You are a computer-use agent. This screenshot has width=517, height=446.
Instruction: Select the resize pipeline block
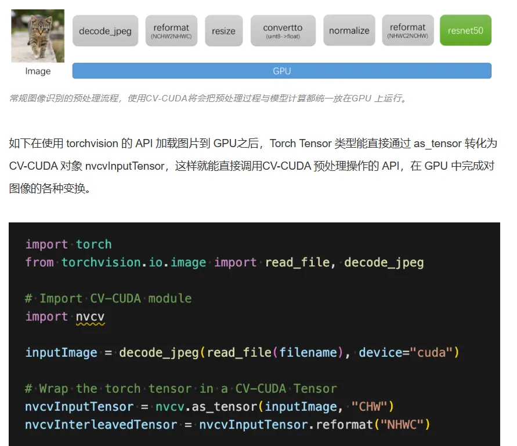(x=223, y=31)
